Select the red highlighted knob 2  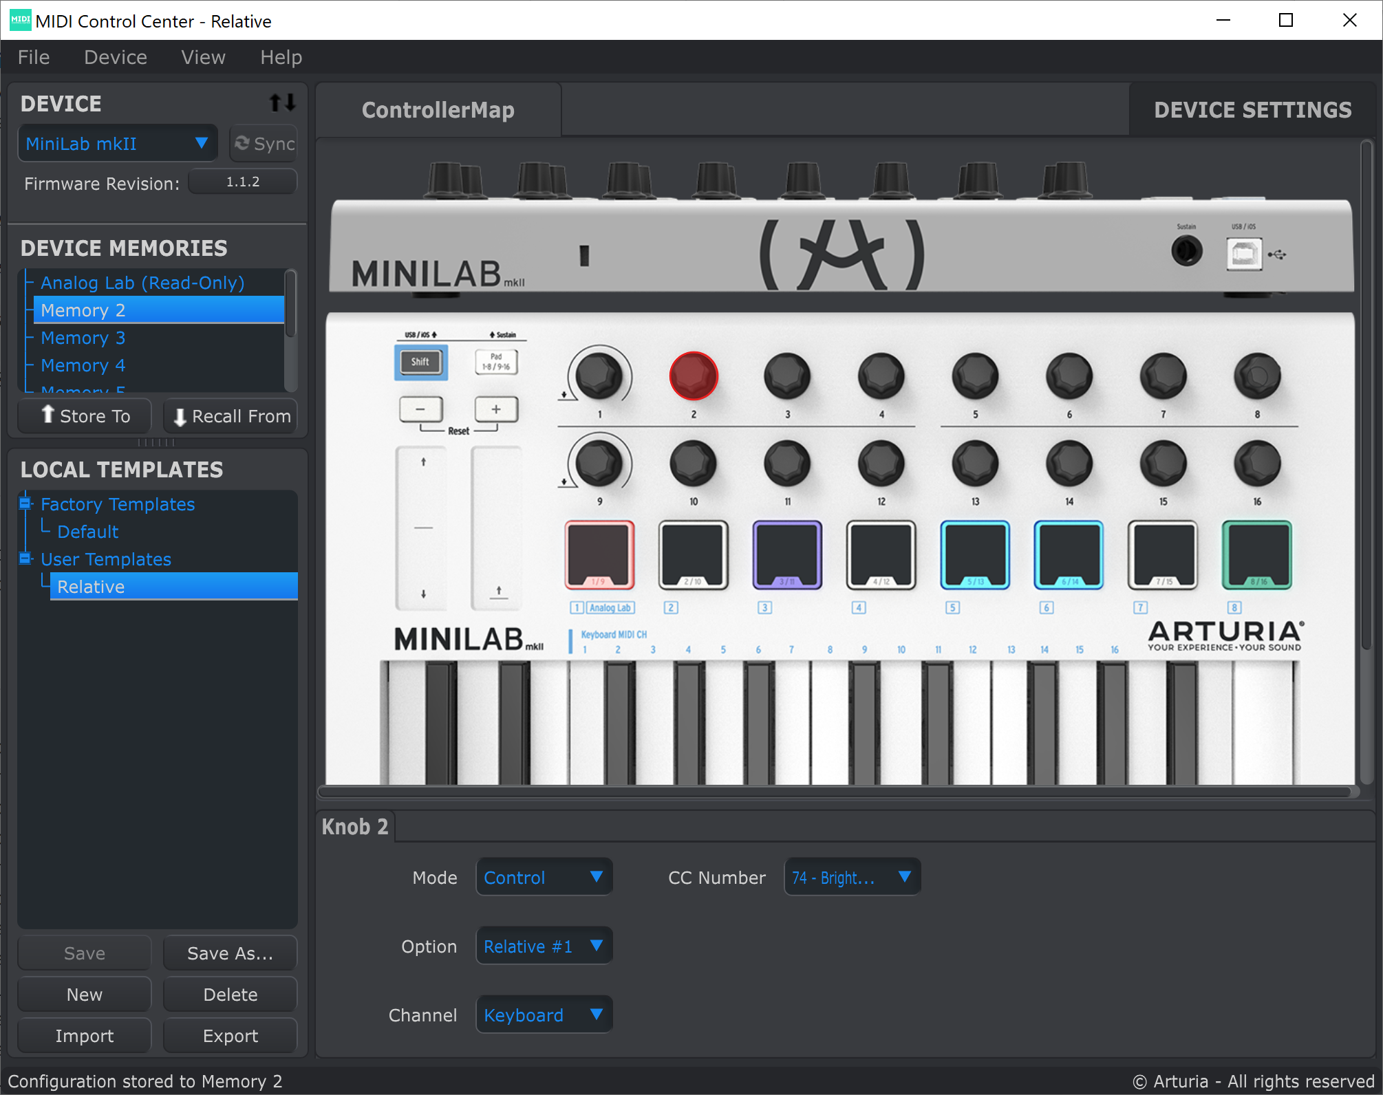[x=693, y=376]
